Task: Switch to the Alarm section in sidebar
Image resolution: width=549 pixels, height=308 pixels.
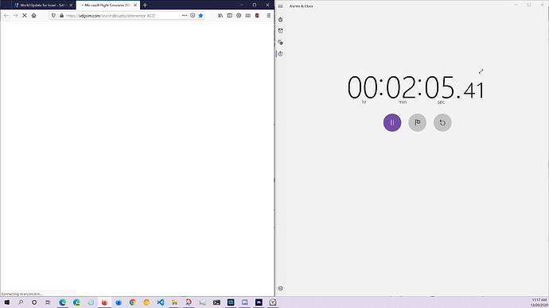Action: coord(280,31)
